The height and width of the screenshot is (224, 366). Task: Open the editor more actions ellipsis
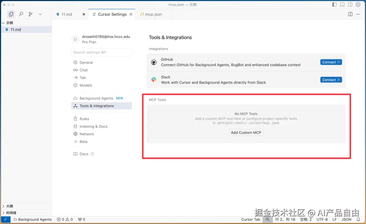[x=358, y=14]
